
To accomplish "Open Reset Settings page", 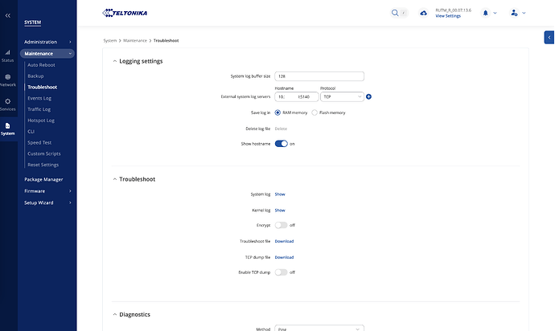I will pyautogui.click(x=43, y=165).
